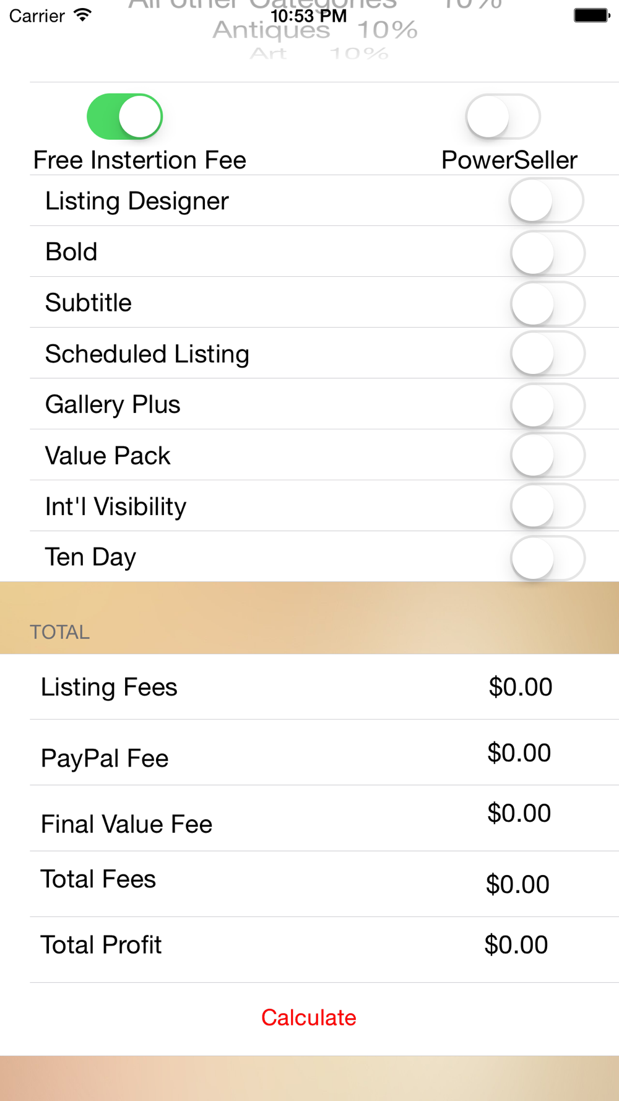Viewport: 619px width, 1101px height.
Task: Enable the Ten Day duration switch
Action: coord(548,558)
